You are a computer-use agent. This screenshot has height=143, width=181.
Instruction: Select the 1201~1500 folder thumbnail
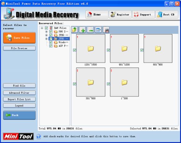pos(91,48)
